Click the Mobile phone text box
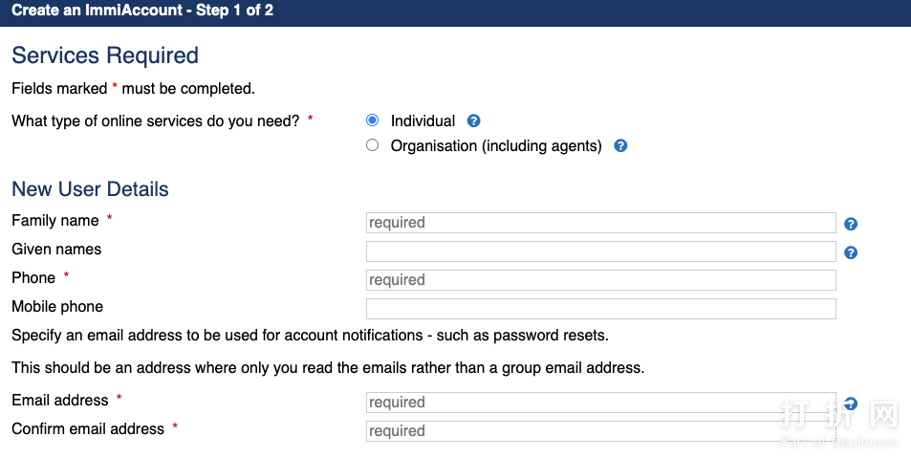 [600, 309]
